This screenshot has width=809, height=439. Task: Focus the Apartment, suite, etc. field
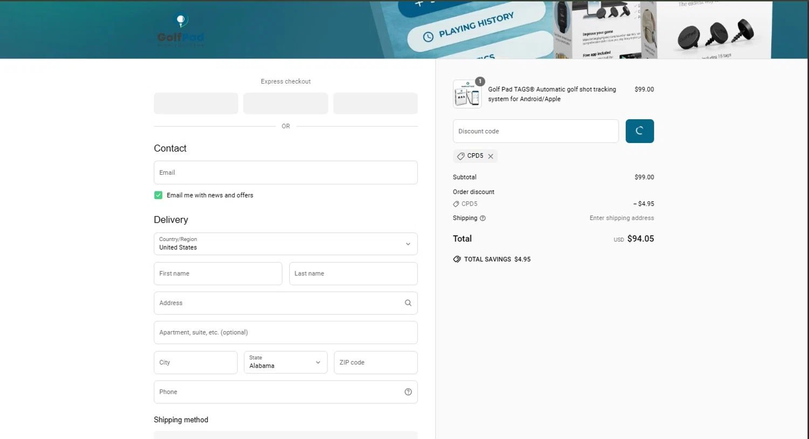tap(285, 333)
